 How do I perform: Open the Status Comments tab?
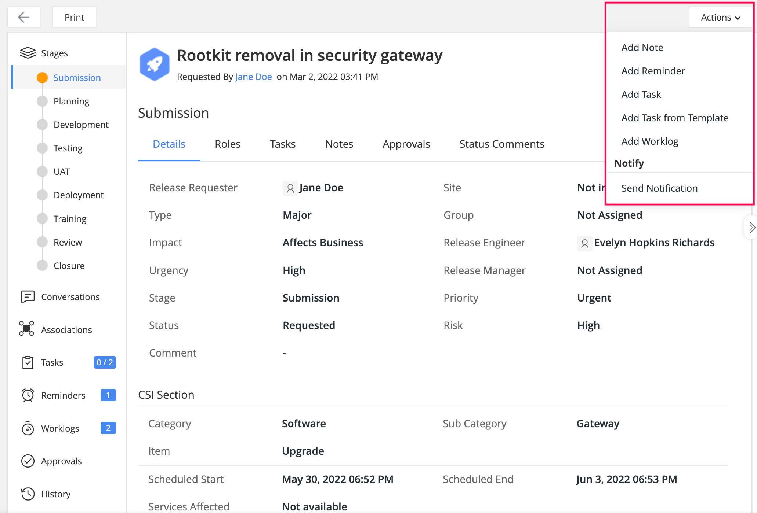click(x=501, y=144)
